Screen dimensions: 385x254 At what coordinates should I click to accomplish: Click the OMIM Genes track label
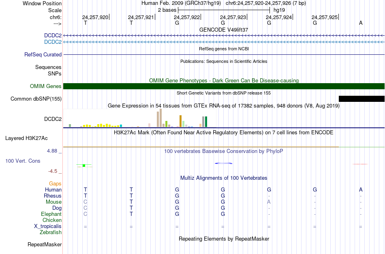point(46,86)
